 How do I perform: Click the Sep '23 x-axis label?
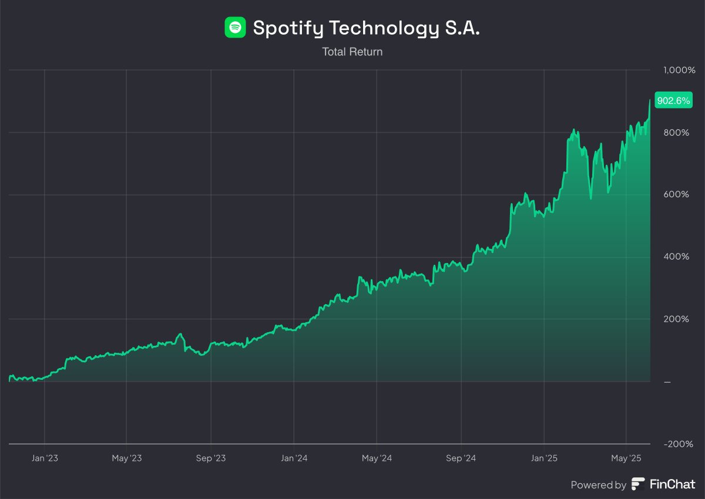point(210,458)
